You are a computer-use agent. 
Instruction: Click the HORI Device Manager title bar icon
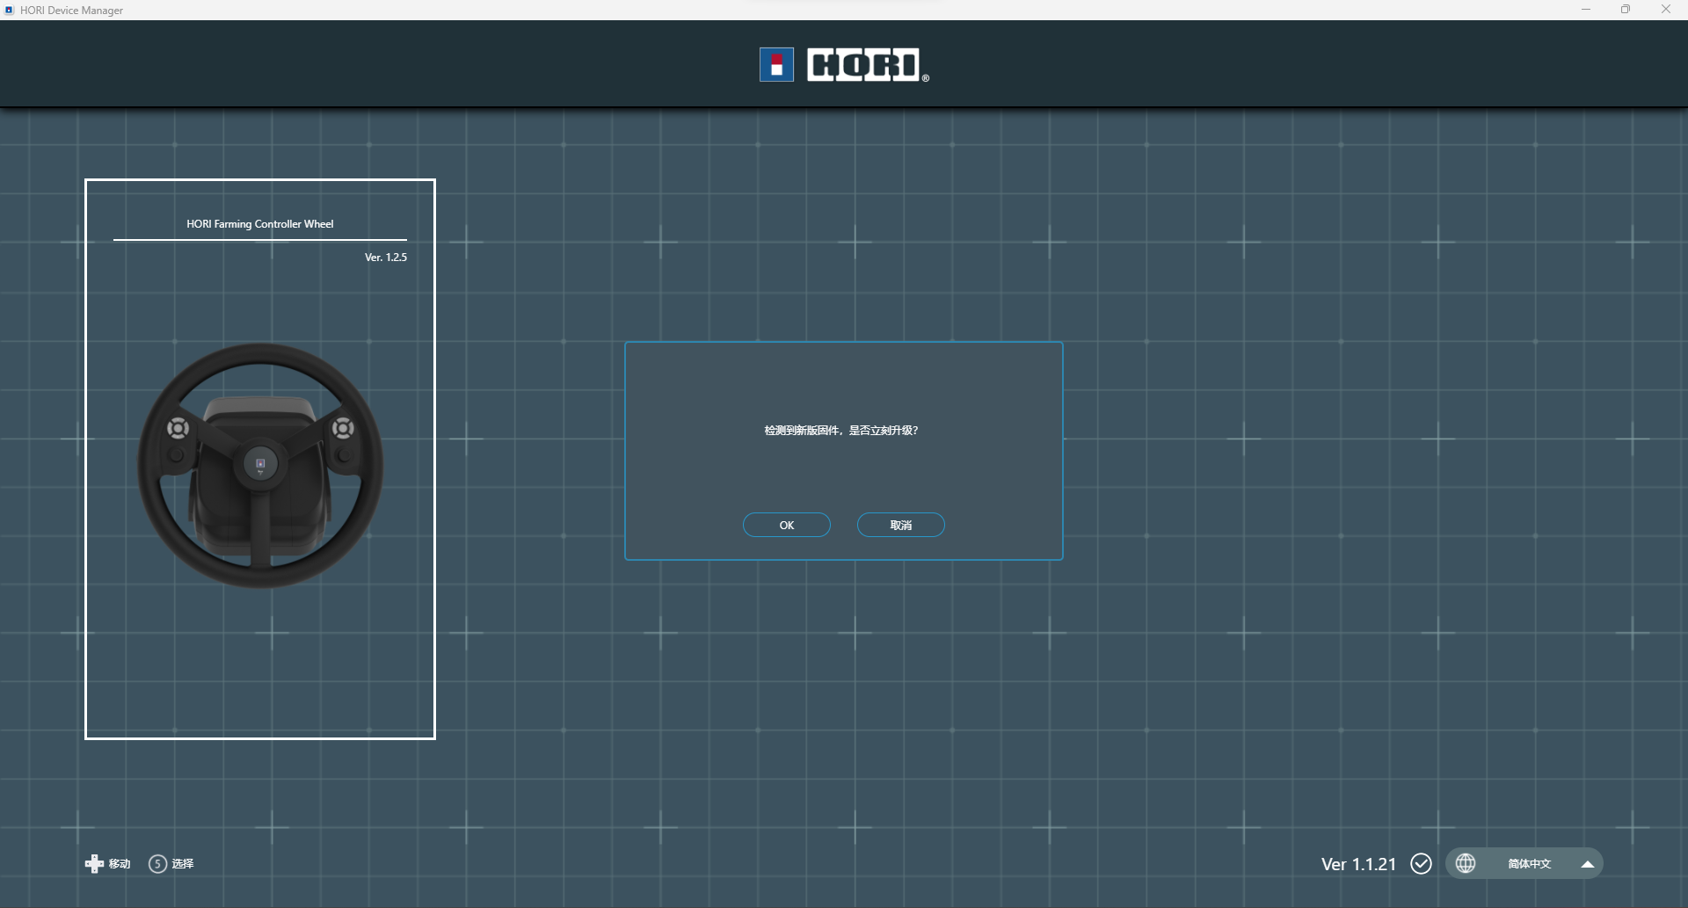[x=10, y=10]
